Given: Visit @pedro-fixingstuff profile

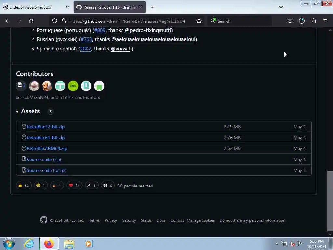Looking at the screenshot, I should coord(147,30).
